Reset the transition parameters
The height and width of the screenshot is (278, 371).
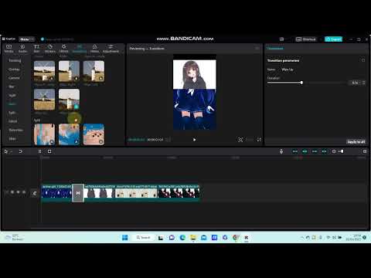[x=363, y=60]
